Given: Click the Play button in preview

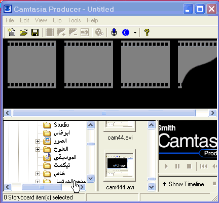Looking at the screenshot, I should coord(166,166).
